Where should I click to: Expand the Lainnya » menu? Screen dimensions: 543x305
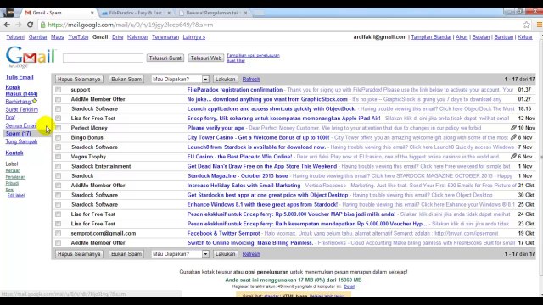pos(194,37)
